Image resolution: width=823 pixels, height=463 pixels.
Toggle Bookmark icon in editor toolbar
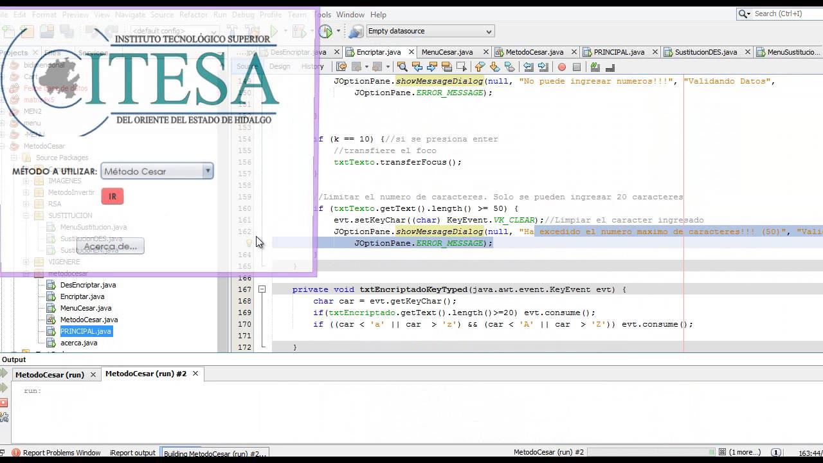(x=509, y=66)
